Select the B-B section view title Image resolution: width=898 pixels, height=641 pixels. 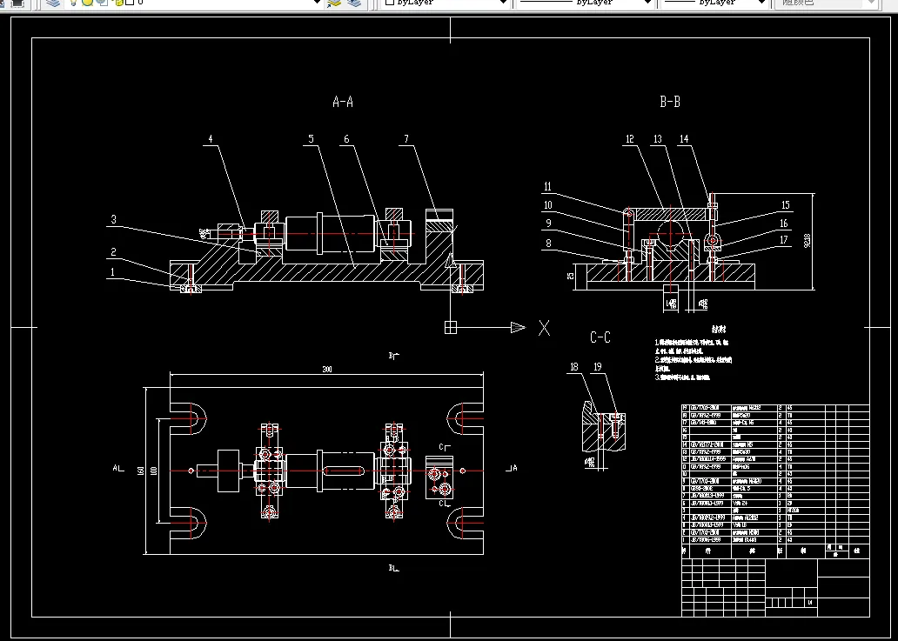pyautogui.click(x=669, y=102)
